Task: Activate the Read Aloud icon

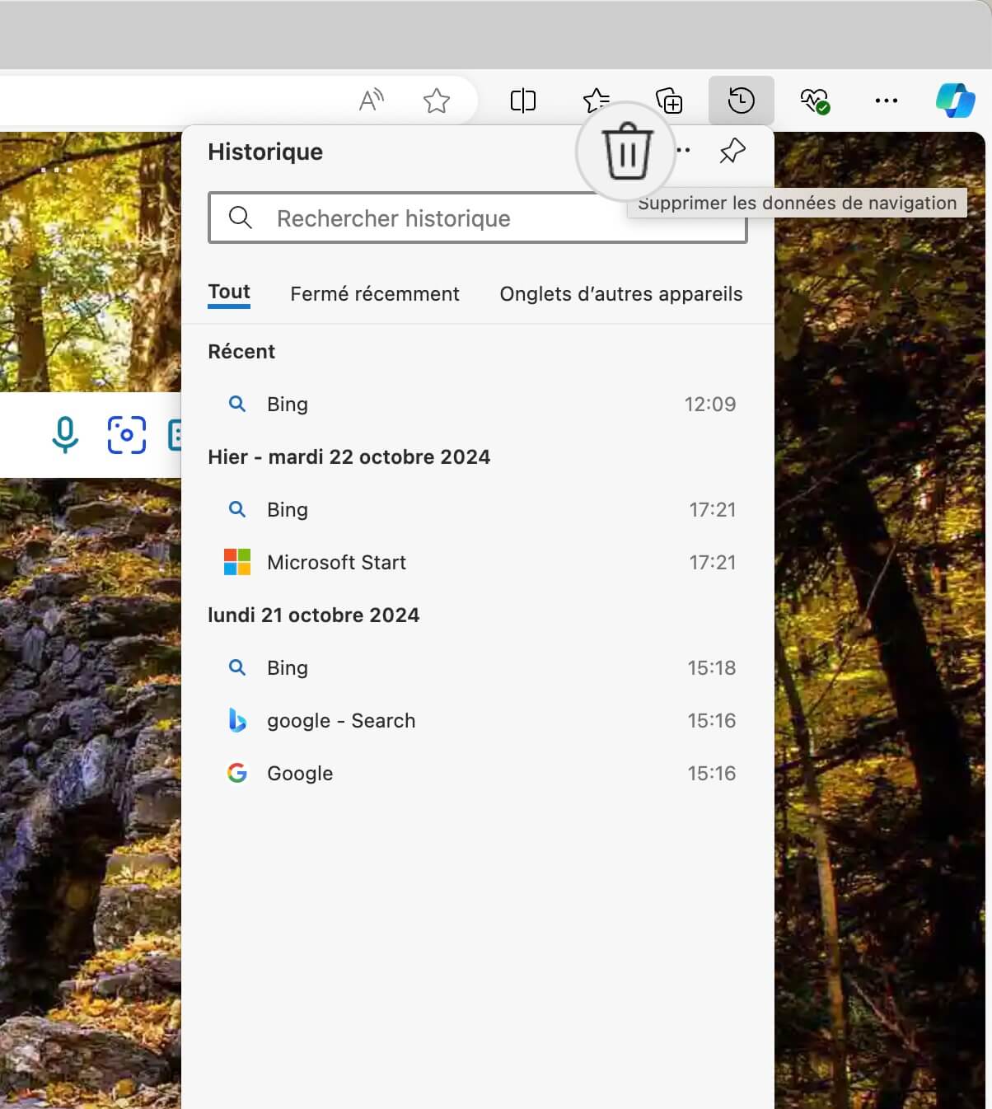Action: (x=372, y=101)
